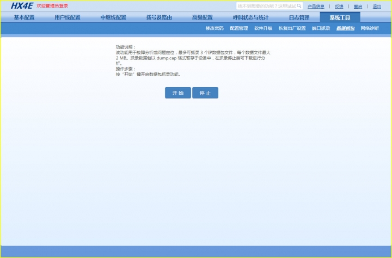This screenshot has height=258, width=392.
Task: Go to 恢复出厂设置 submenu
Action: 292,28
